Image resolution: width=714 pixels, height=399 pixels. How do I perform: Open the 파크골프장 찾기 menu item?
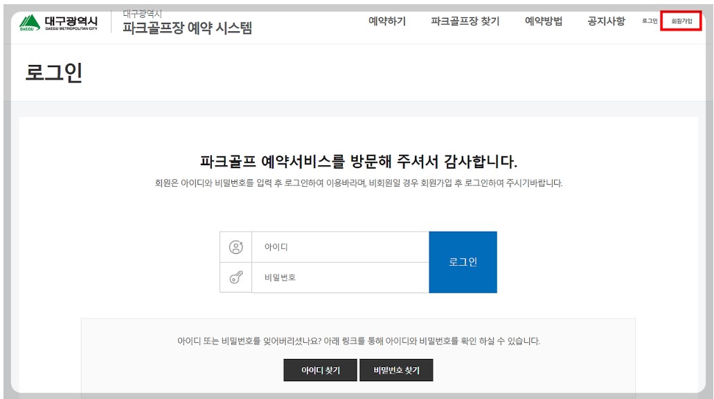tap(465, 21)
